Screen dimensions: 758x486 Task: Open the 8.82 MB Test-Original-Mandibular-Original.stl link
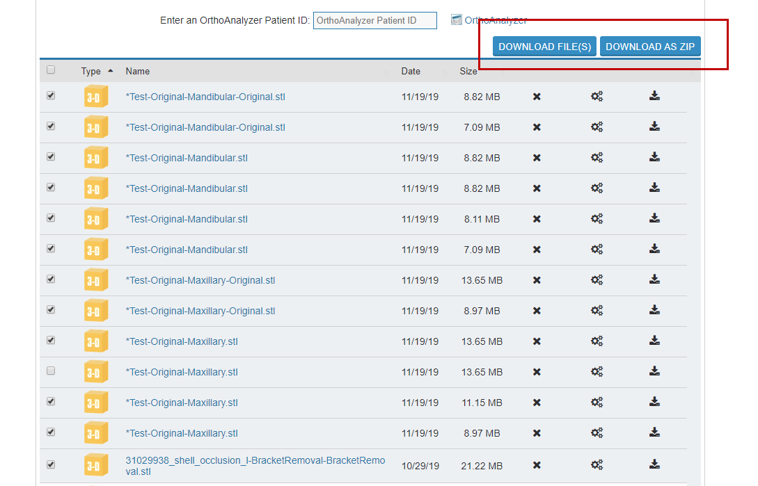click(205, 97)
